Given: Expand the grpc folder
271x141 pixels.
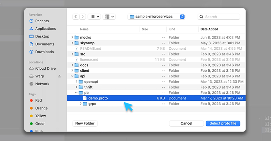Looking at the screenshot, I should [x=81, y=103].
